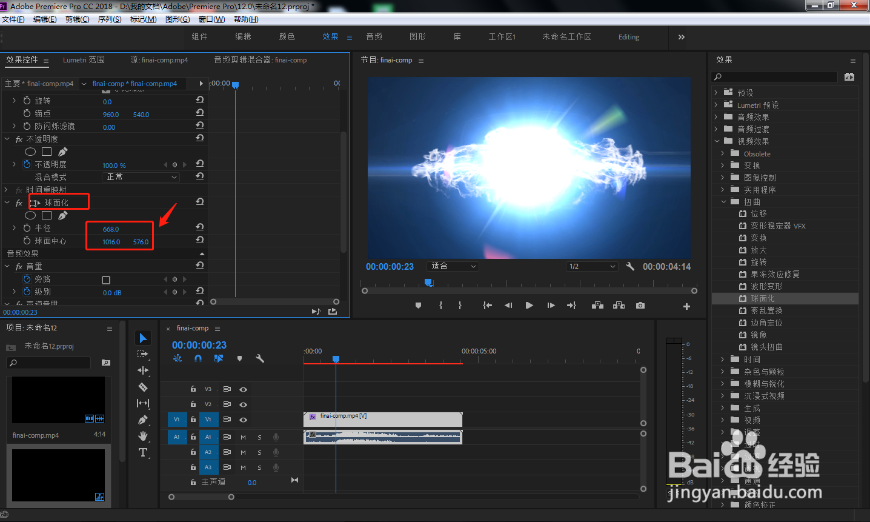Toggle the 球面化 fx enable button
Viewport: 870px width, 522px height.
(x=19, y=203)
